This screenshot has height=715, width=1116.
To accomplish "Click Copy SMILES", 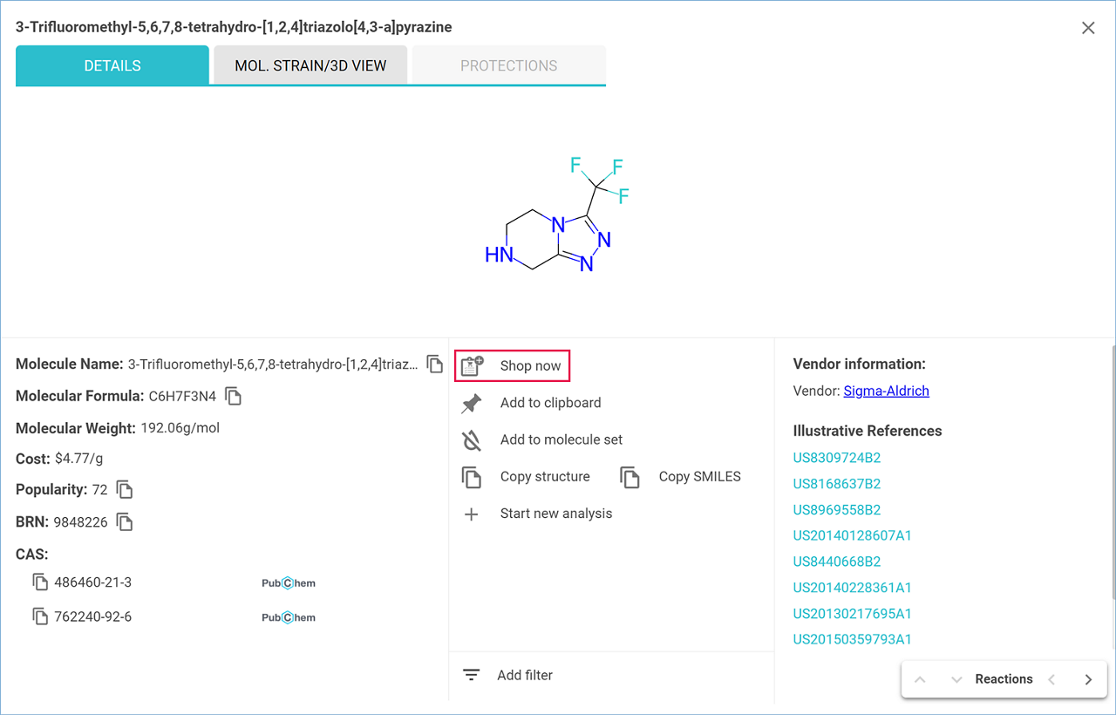I will 699,477.
